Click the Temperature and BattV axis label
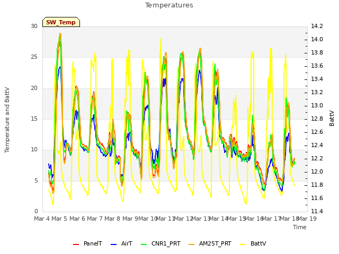 pyautogui.click(x=7, y=120)
